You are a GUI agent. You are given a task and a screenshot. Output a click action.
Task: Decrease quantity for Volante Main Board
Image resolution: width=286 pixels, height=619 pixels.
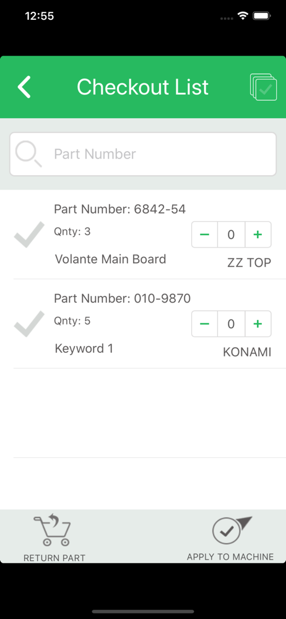coord(205,235)
